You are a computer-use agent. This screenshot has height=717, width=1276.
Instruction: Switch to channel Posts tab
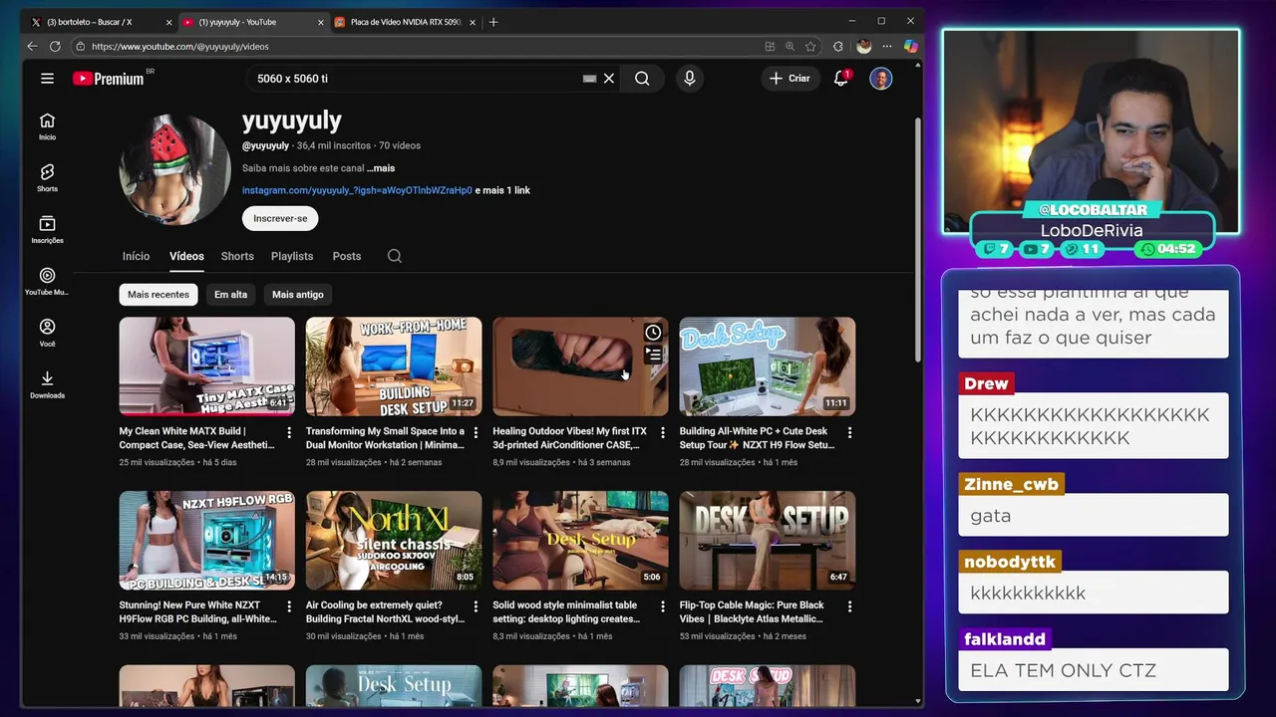(347, 256)
